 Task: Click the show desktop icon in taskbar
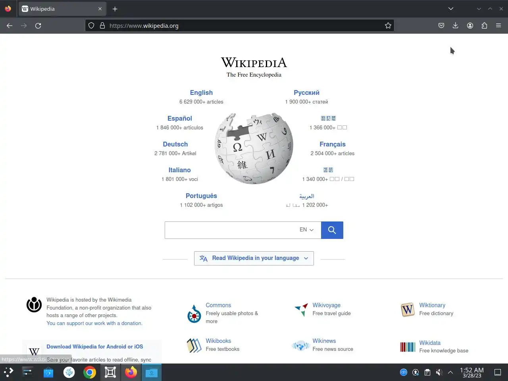(x=498, y=372)
